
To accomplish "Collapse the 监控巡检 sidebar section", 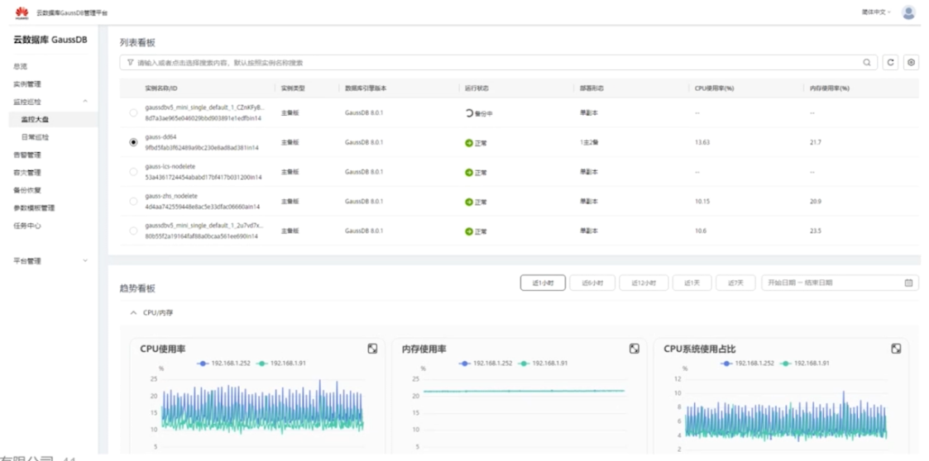I will click(85, 102).
